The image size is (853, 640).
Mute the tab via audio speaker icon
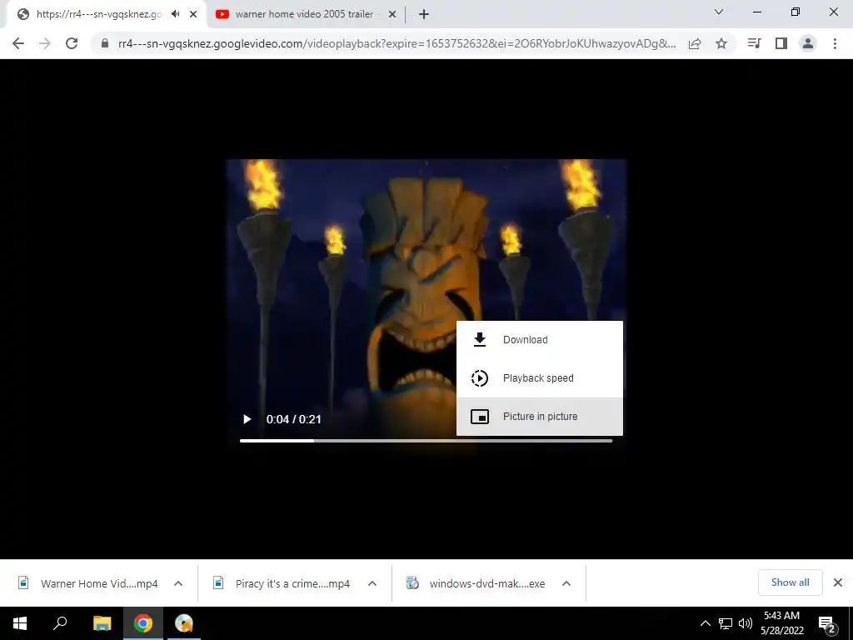(x=175, y=14)
